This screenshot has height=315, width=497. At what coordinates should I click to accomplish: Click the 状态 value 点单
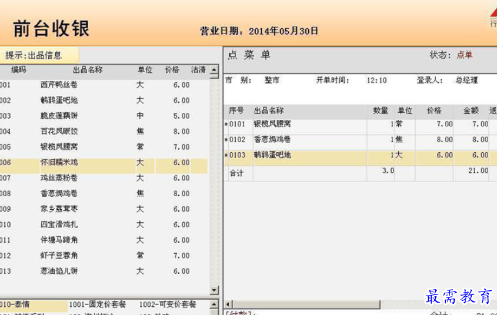point(464,55)
